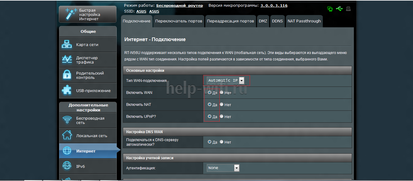Image resolution: width=413 pixels, height=181 pixels.
Task: Open the Network Map (Карта сети) icon
Action: [67, 44]
